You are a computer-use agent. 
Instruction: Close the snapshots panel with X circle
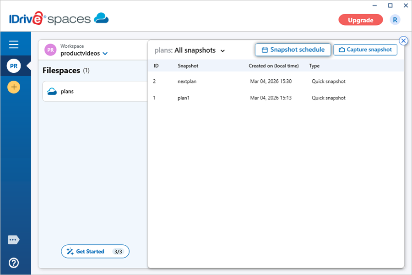[x=403, y=41]
